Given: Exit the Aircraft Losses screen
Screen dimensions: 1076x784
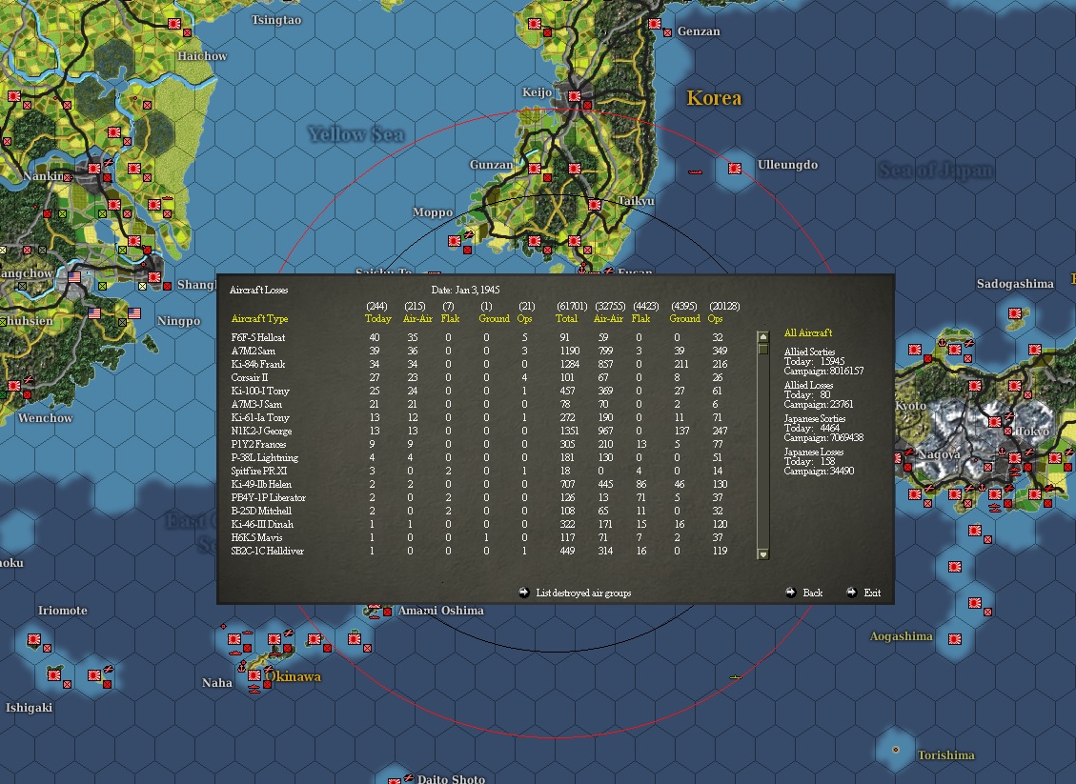Looking at the screenshot, I should (x=872, y=592).
